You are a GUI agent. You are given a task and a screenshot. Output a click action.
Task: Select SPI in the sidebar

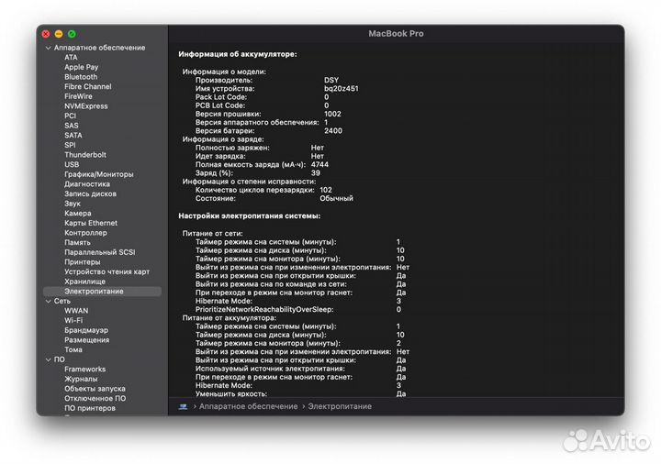coord(70,145)
